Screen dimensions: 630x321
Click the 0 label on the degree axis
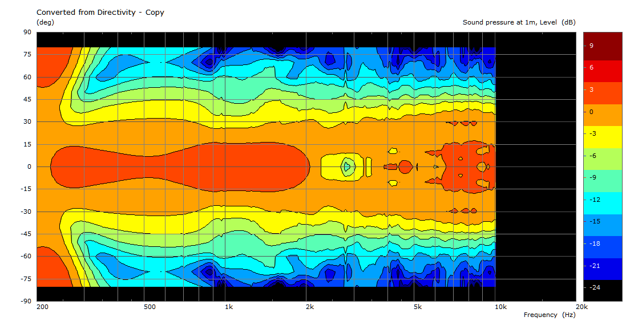[x=29, y=166]
